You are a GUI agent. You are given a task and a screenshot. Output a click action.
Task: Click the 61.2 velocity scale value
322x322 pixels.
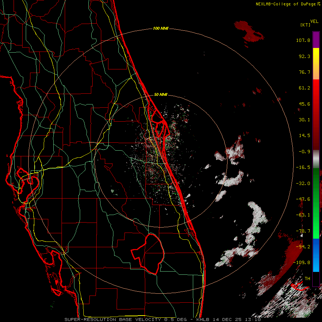tap(304, 88)
